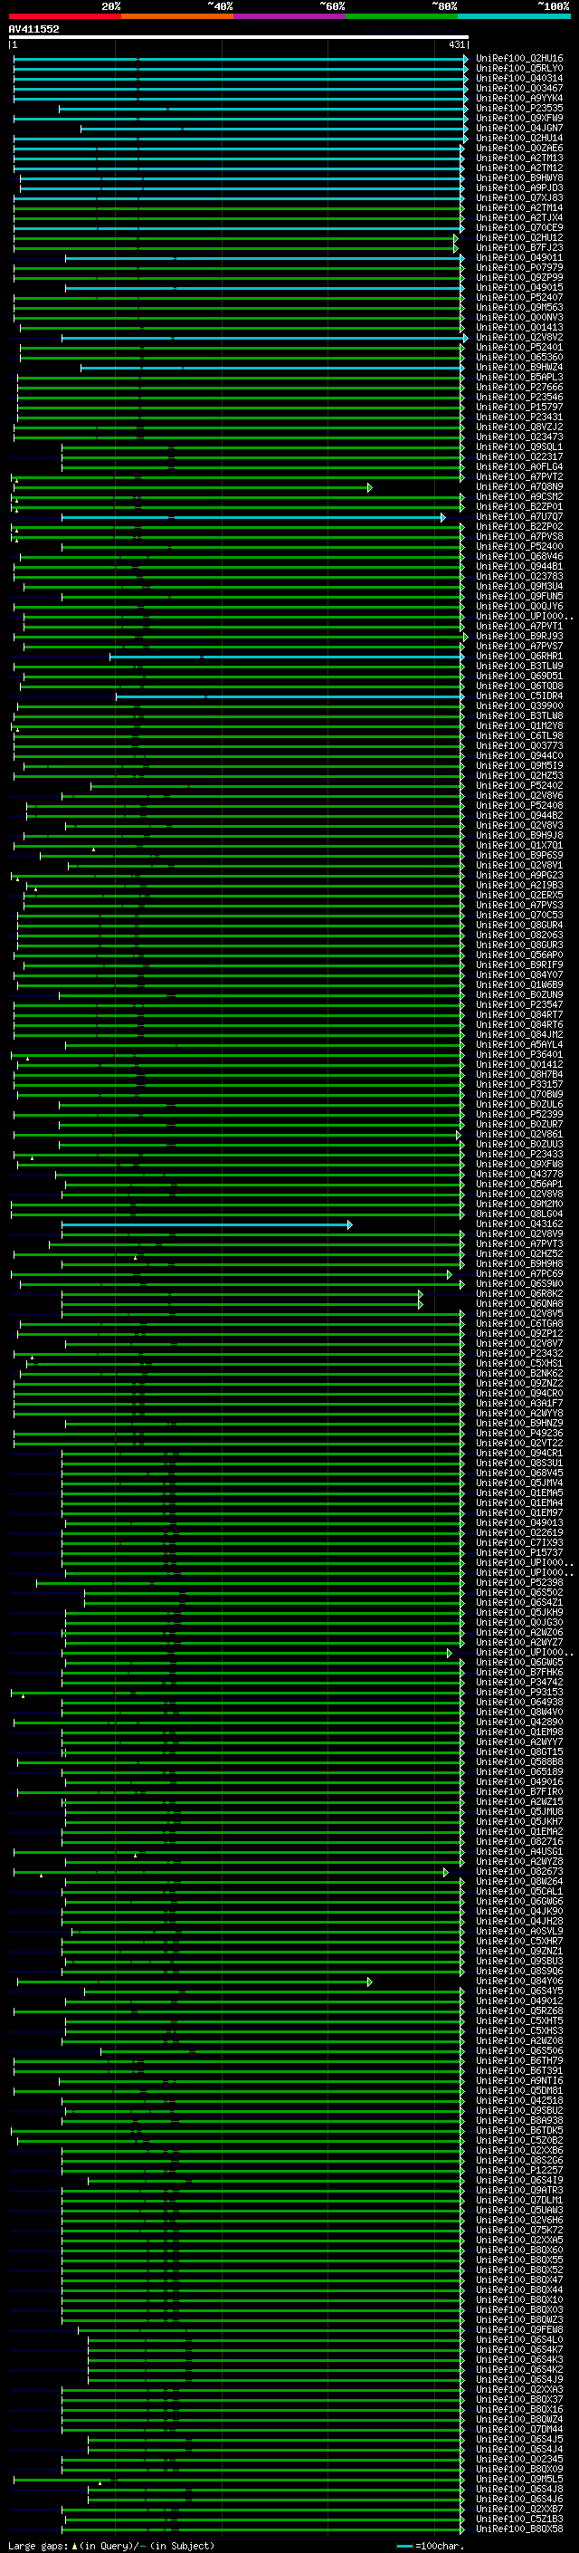Click the cyan =100char. scale legend line
Screen dimensions: 579x2553
tap(404, 2545)
